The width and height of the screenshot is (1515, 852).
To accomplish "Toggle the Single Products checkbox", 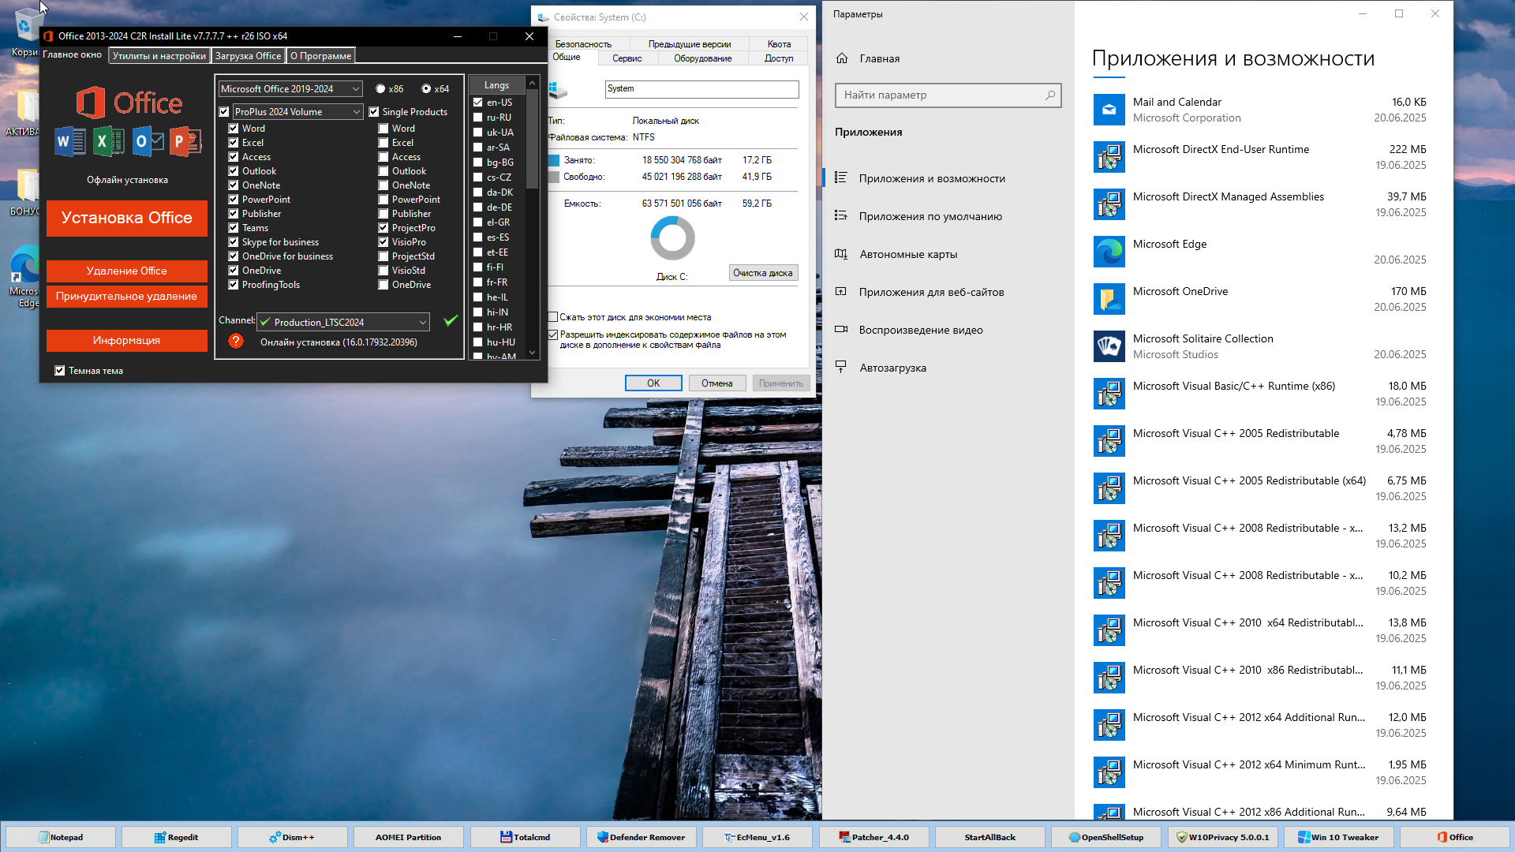I will [x=374, y=112].
